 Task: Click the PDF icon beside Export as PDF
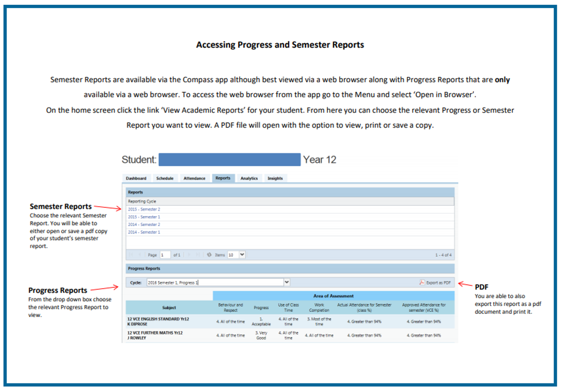tap(421, 283)
